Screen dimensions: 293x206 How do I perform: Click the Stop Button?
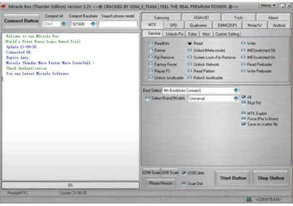coord(271,178)
